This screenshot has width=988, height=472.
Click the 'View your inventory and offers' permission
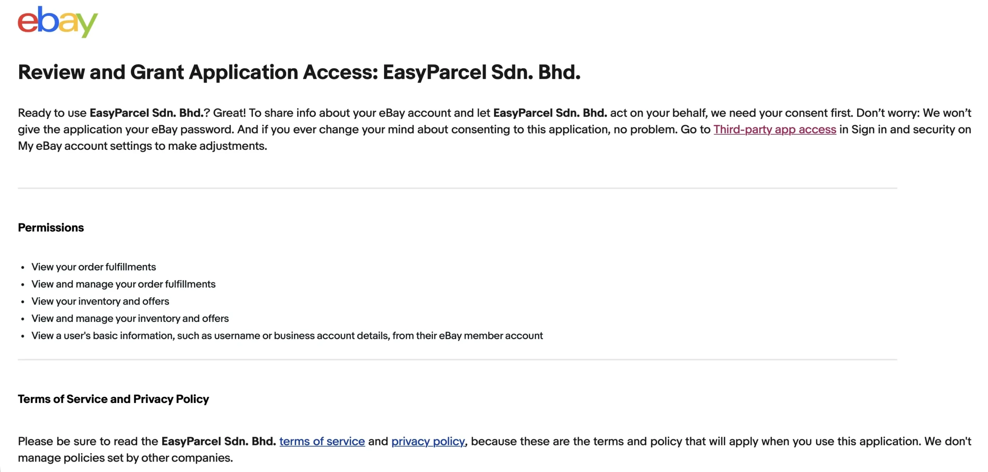point(100,301)
